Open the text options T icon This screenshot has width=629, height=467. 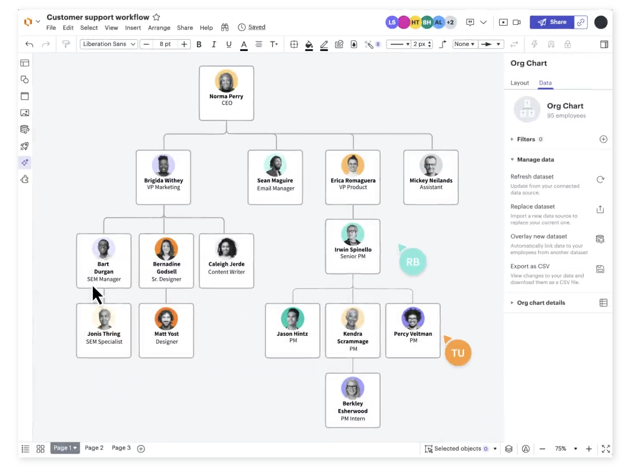click(274, 44)
